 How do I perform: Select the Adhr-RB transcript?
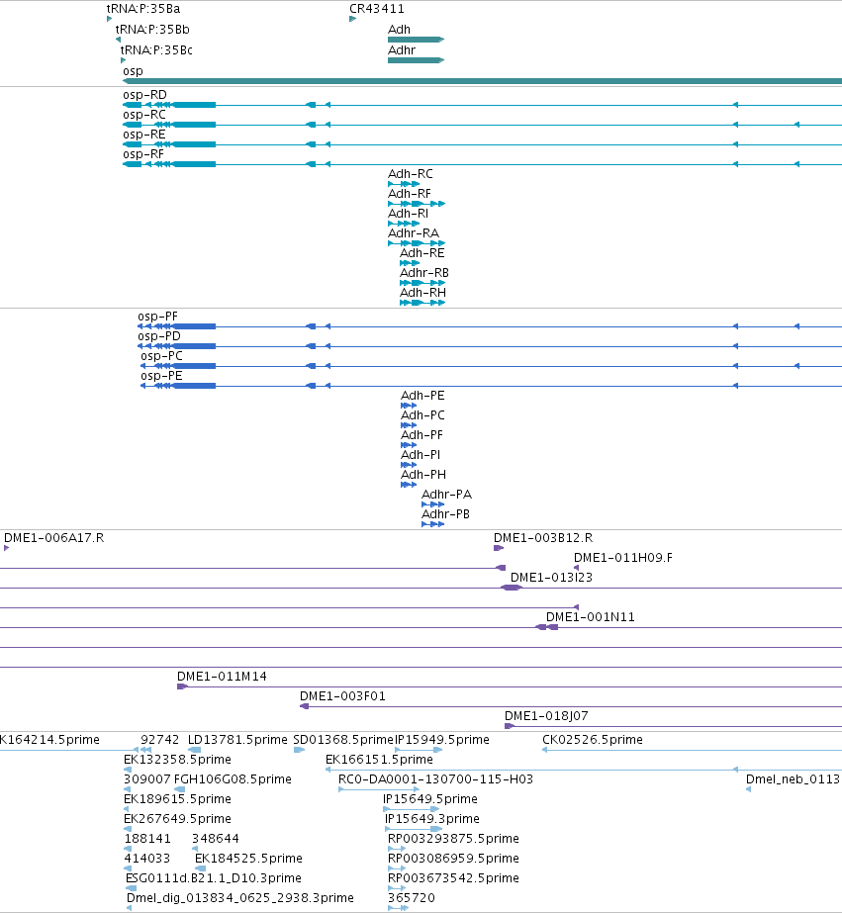click(x=422, y=283)
